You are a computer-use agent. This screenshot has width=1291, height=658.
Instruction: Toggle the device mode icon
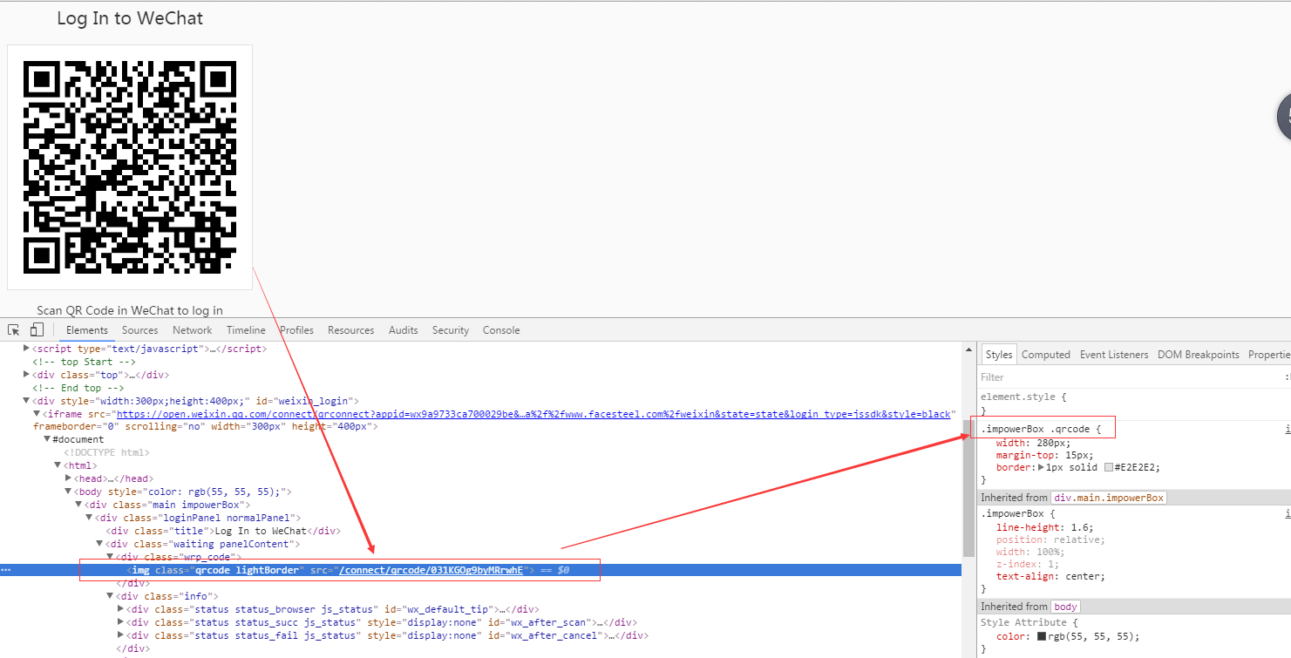tap(37, 330)
